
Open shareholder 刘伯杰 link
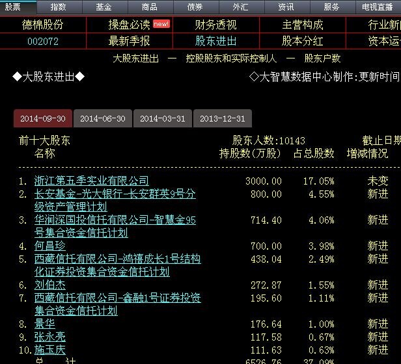point(50,285)
